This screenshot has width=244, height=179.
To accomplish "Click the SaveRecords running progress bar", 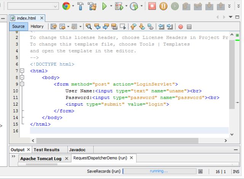I will (159, 171).
